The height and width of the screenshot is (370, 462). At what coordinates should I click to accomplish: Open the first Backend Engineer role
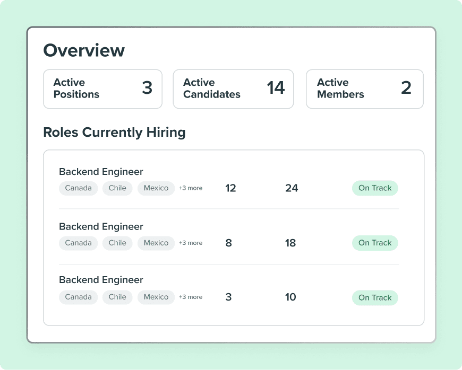tap(101, 172)
